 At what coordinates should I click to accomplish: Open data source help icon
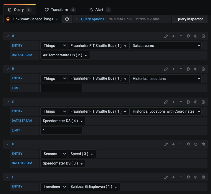(67, 19)
